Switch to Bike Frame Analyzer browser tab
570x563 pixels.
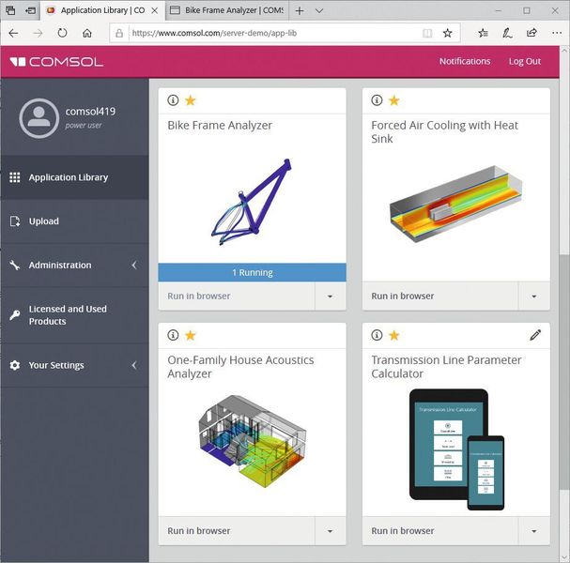(227, 10)
